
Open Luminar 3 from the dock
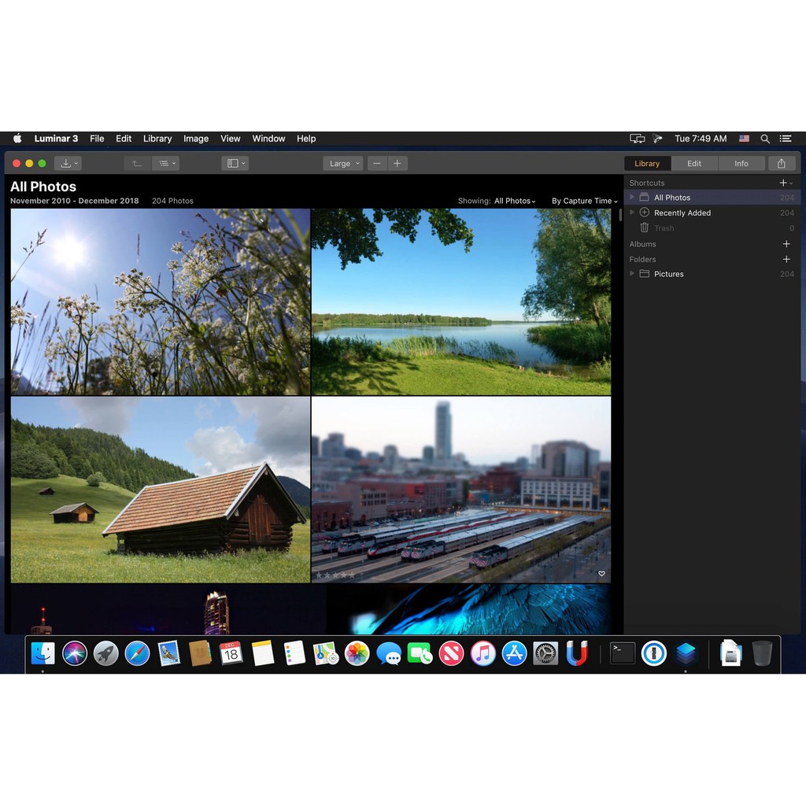686,653
